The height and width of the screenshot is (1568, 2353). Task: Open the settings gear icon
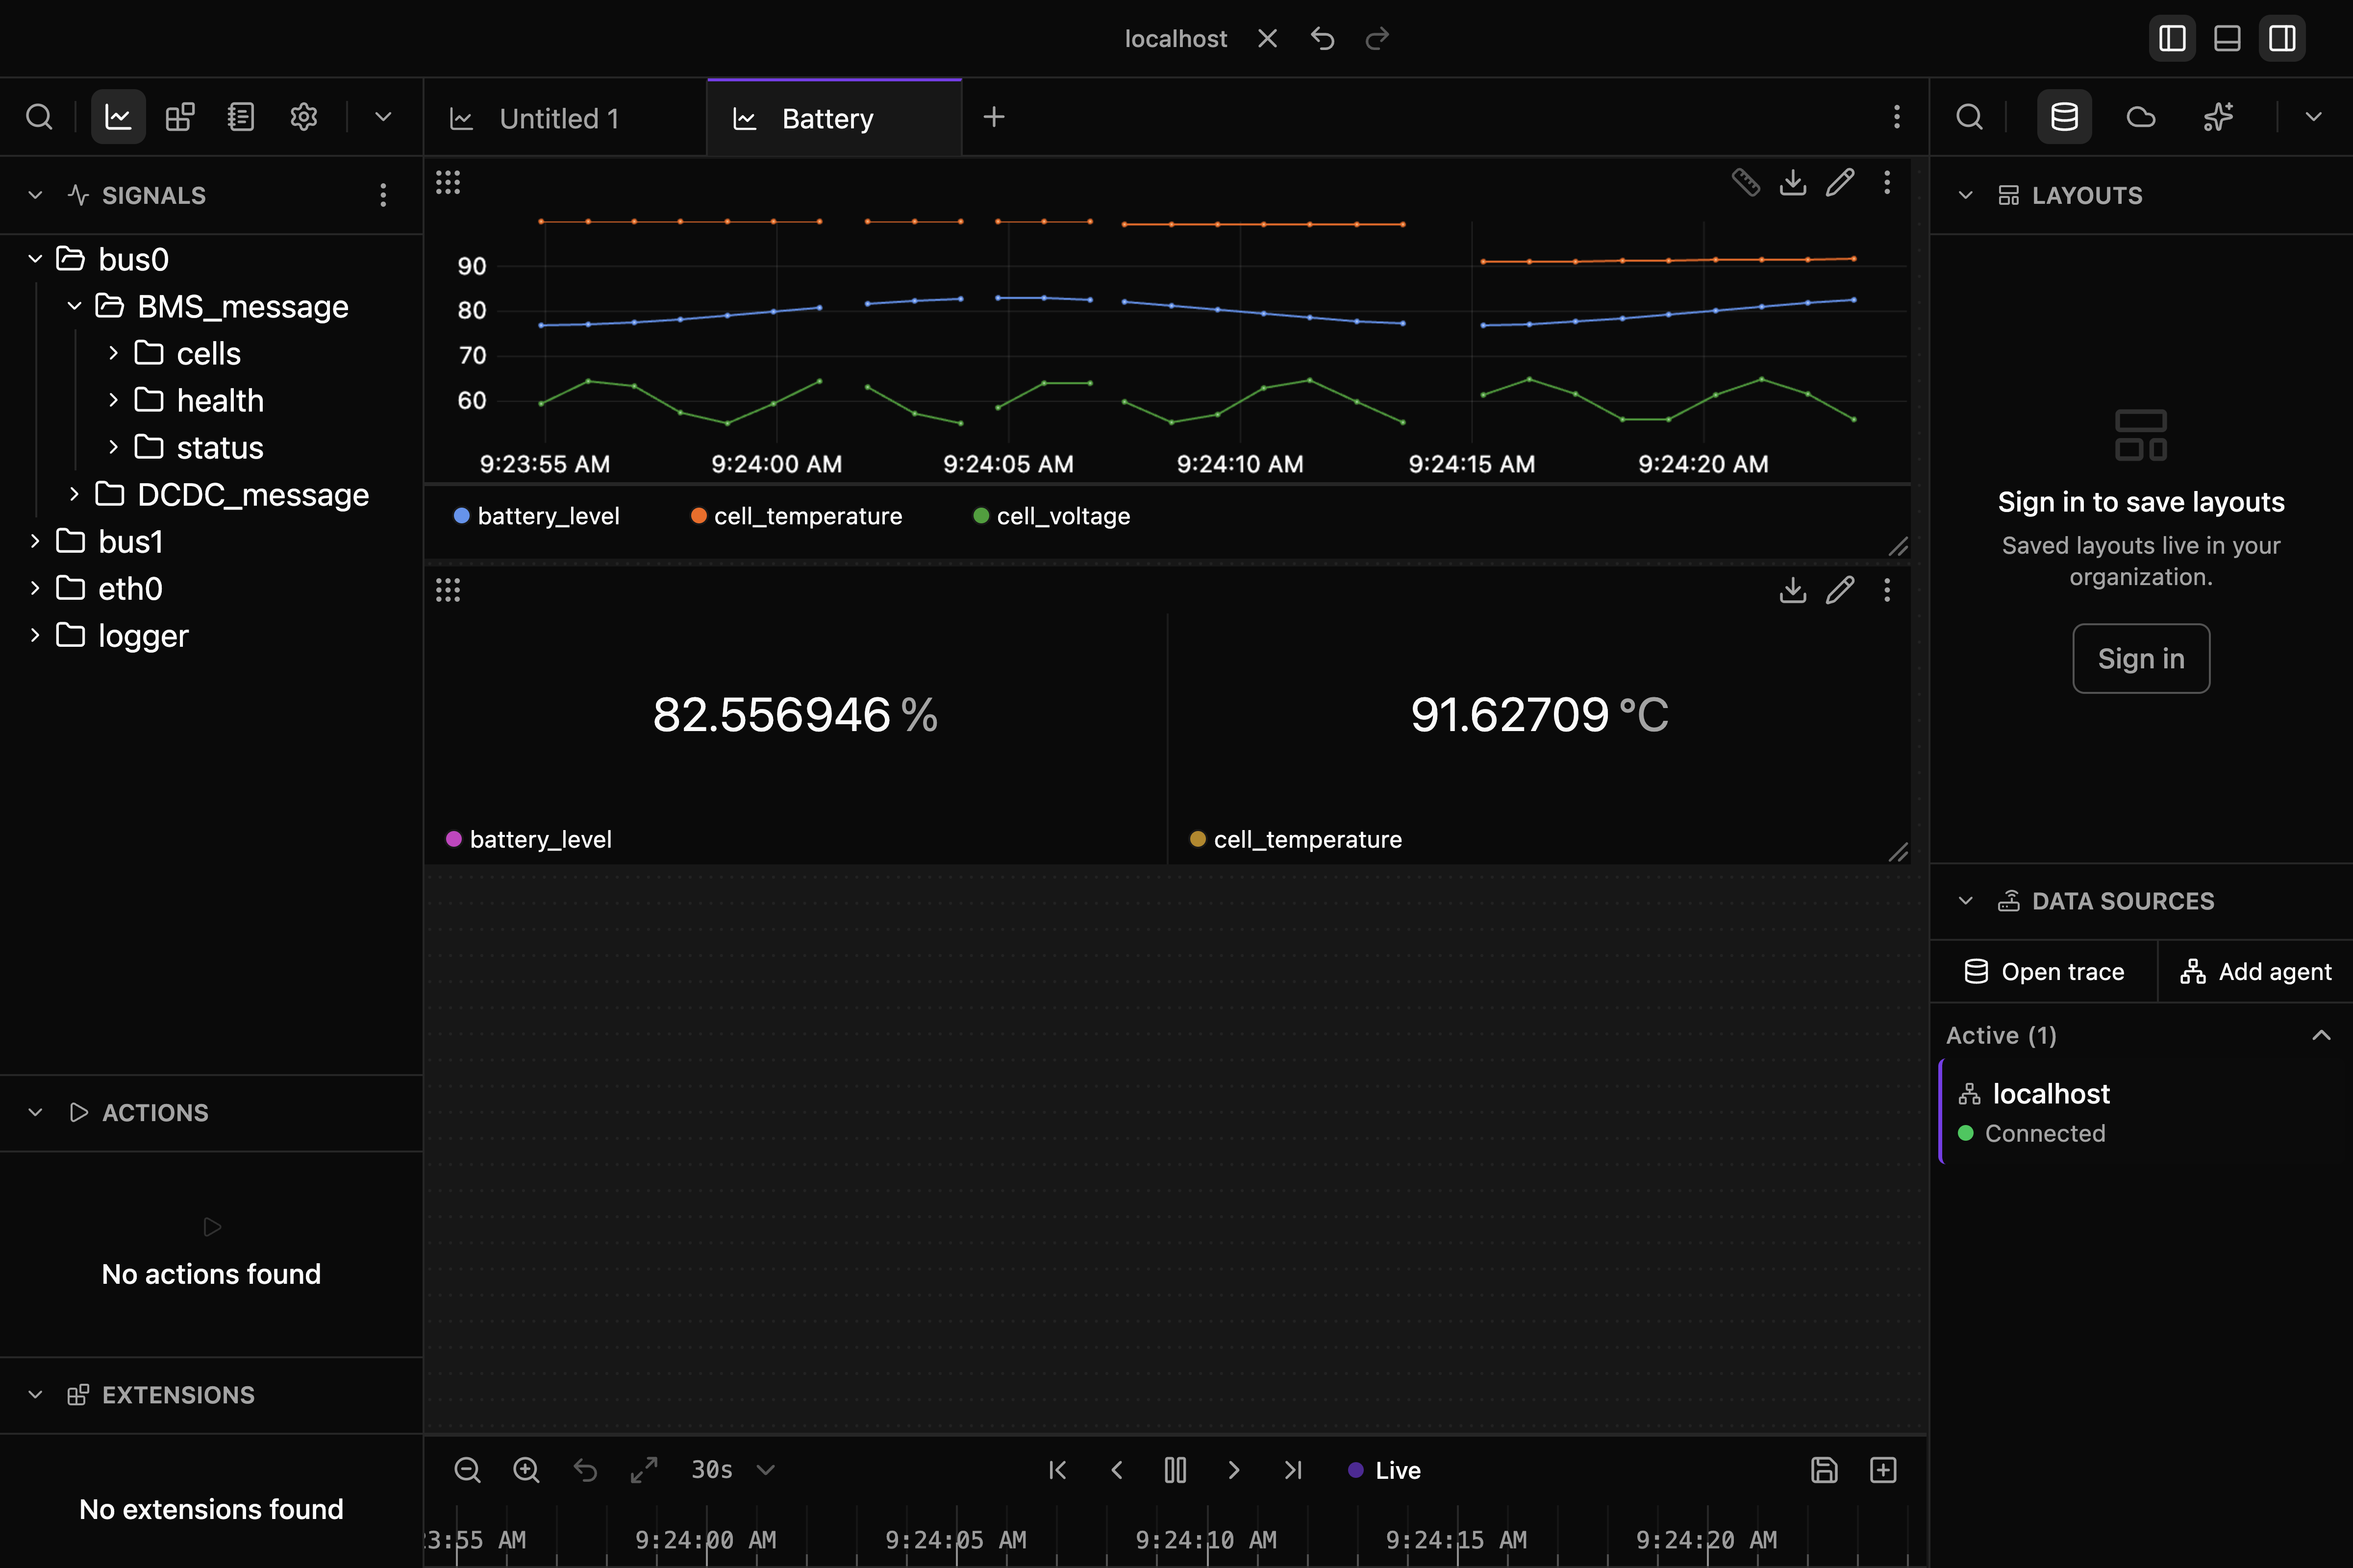tap(304, 117)
